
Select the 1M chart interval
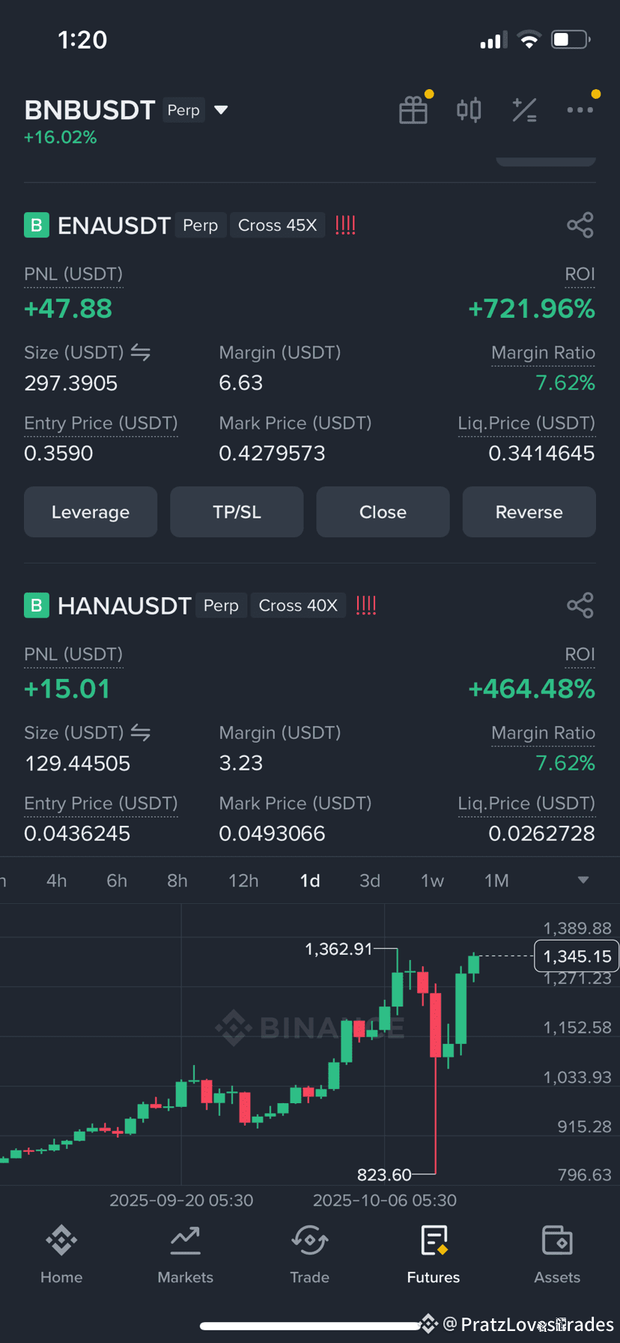(x=496, y=881)
